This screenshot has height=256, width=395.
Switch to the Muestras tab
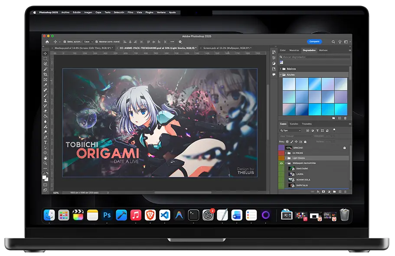(294, 50)
